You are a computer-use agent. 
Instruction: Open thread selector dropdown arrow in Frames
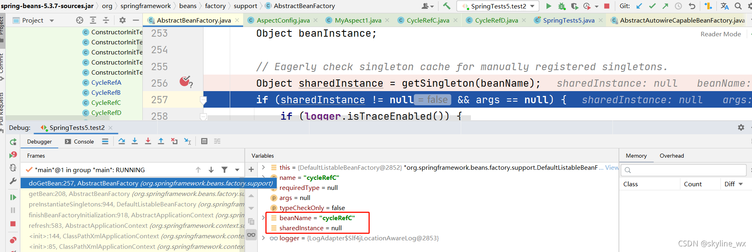[237, 170]
